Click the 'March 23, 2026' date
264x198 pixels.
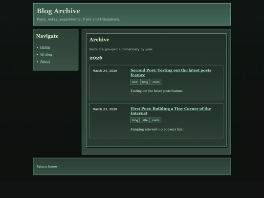coord(105,109)
